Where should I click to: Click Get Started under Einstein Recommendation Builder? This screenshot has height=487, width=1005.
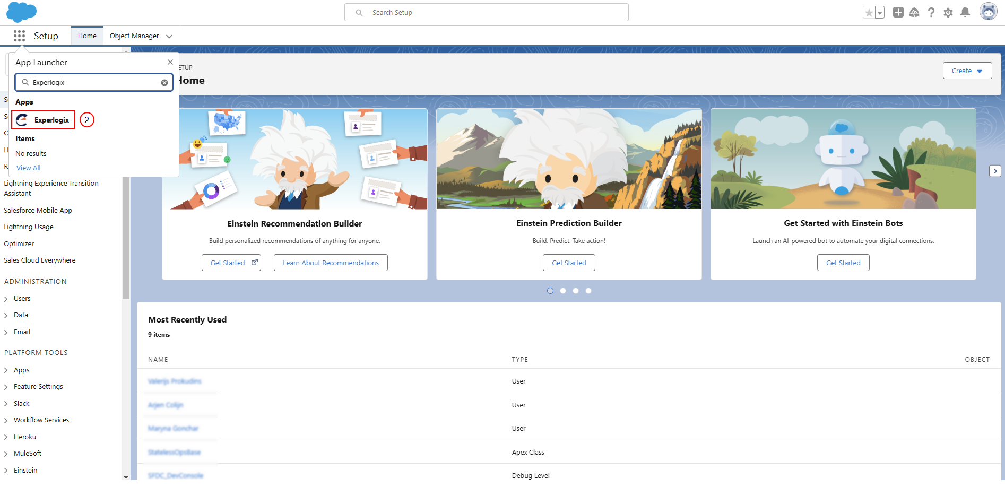click(231, 263)
